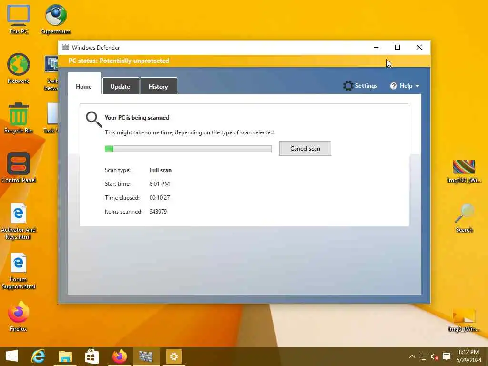Show hidden system tray icons

coord(412,356)
